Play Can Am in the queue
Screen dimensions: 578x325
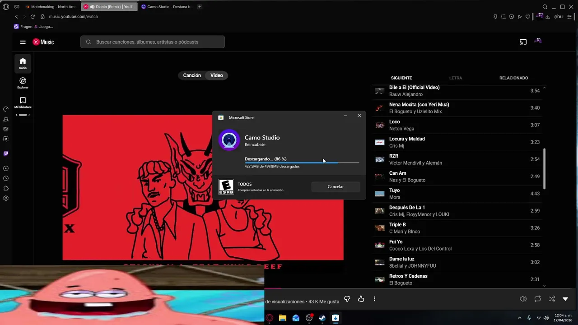point(457,176)
